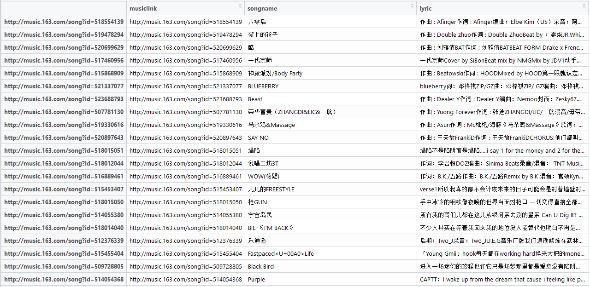Sort by the lyric column header

pyautogui.click(x=503, y=8)
